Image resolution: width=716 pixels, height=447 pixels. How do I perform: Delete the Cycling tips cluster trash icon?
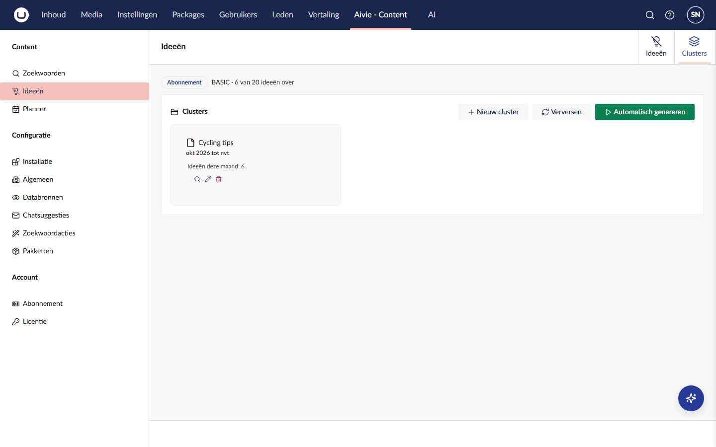click(219, 179)
